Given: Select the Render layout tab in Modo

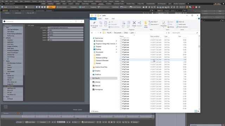Looking at the screenshot, I should [101, 4].
